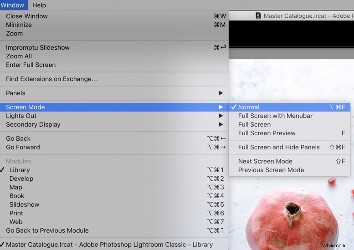Choose Full Screen and Hide Panels
The height and width of the screenshot is (250, 354).
tap(289, 147)
